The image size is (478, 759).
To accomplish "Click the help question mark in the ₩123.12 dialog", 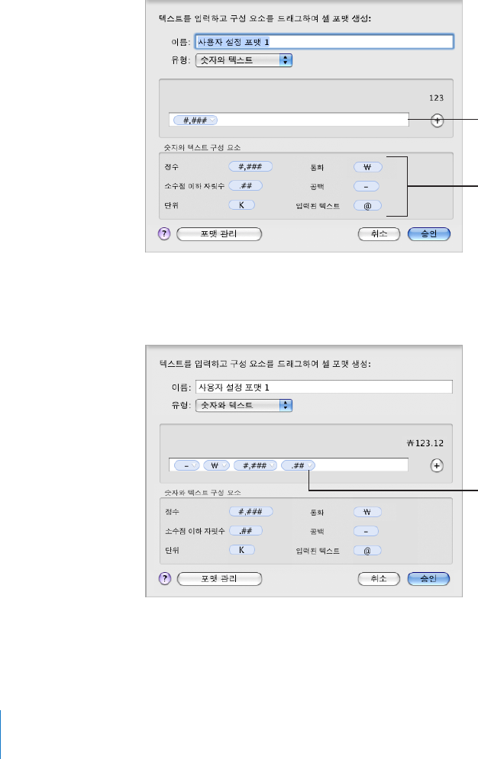I will (x=164, y=578).
